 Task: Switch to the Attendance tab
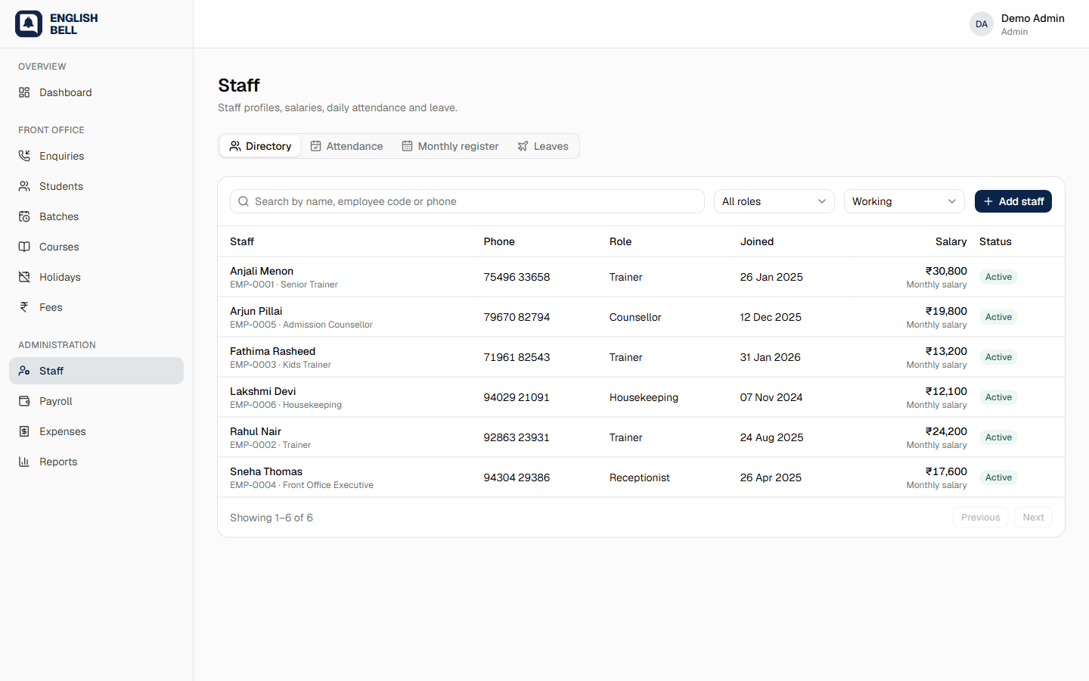[x=346, y=146]
